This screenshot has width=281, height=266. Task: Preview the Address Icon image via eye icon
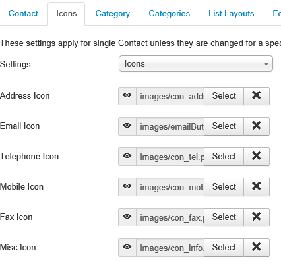pos(127,96)
